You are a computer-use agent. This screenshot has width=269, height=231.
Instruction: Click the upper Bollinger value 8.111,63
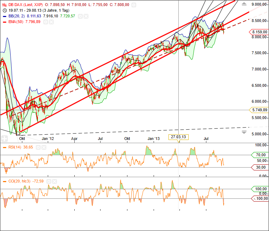coord(34,16)
